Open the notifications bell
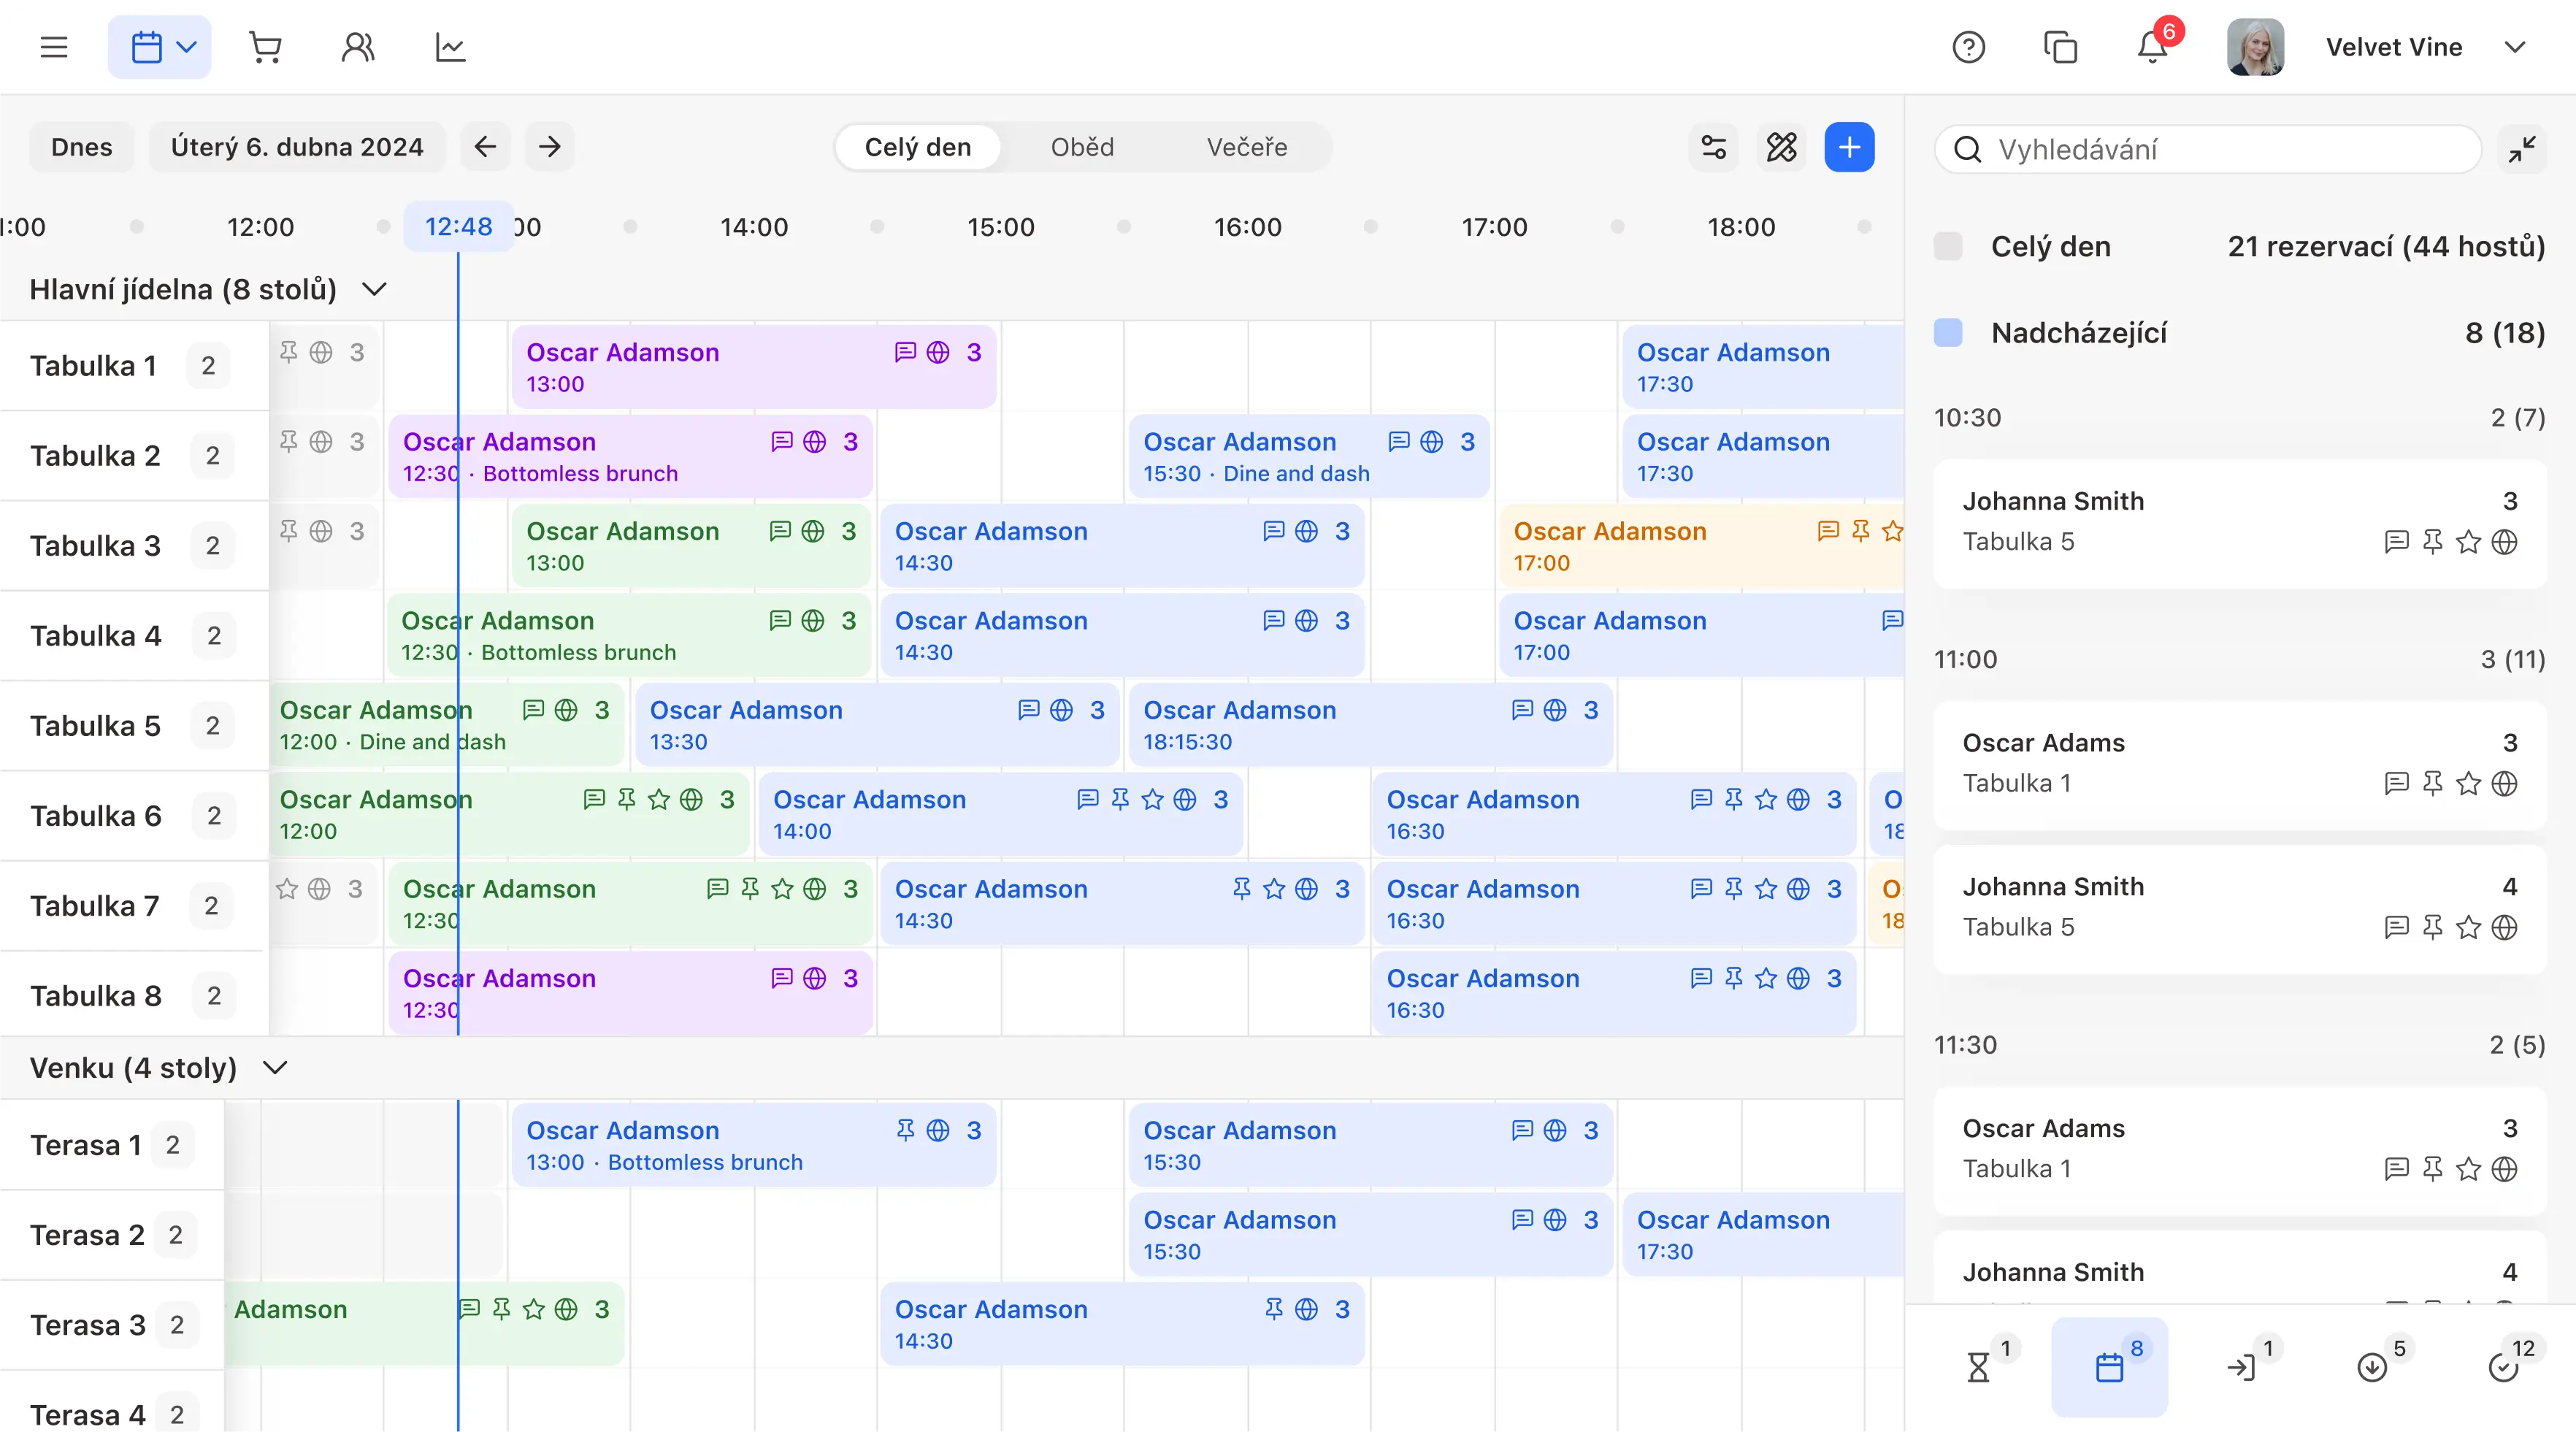Viewport: 2576px width, 1432px height. click(2152, 47)
